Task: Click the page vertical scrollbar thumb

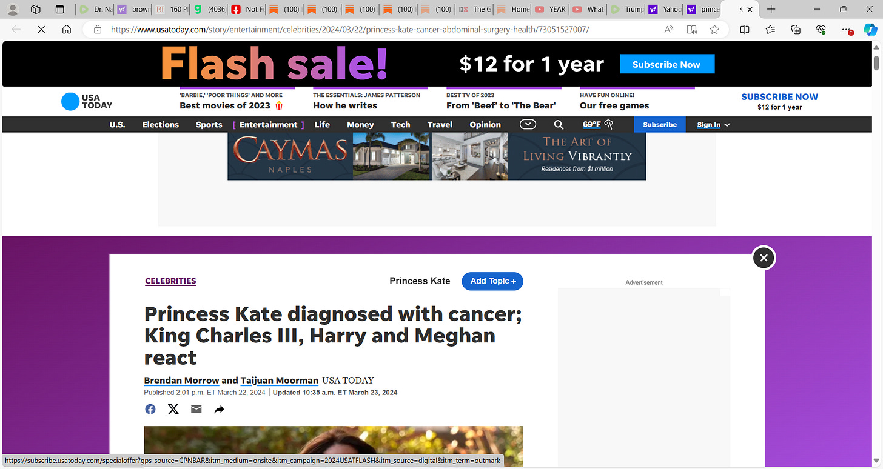Action: click(x=876, y=64)
